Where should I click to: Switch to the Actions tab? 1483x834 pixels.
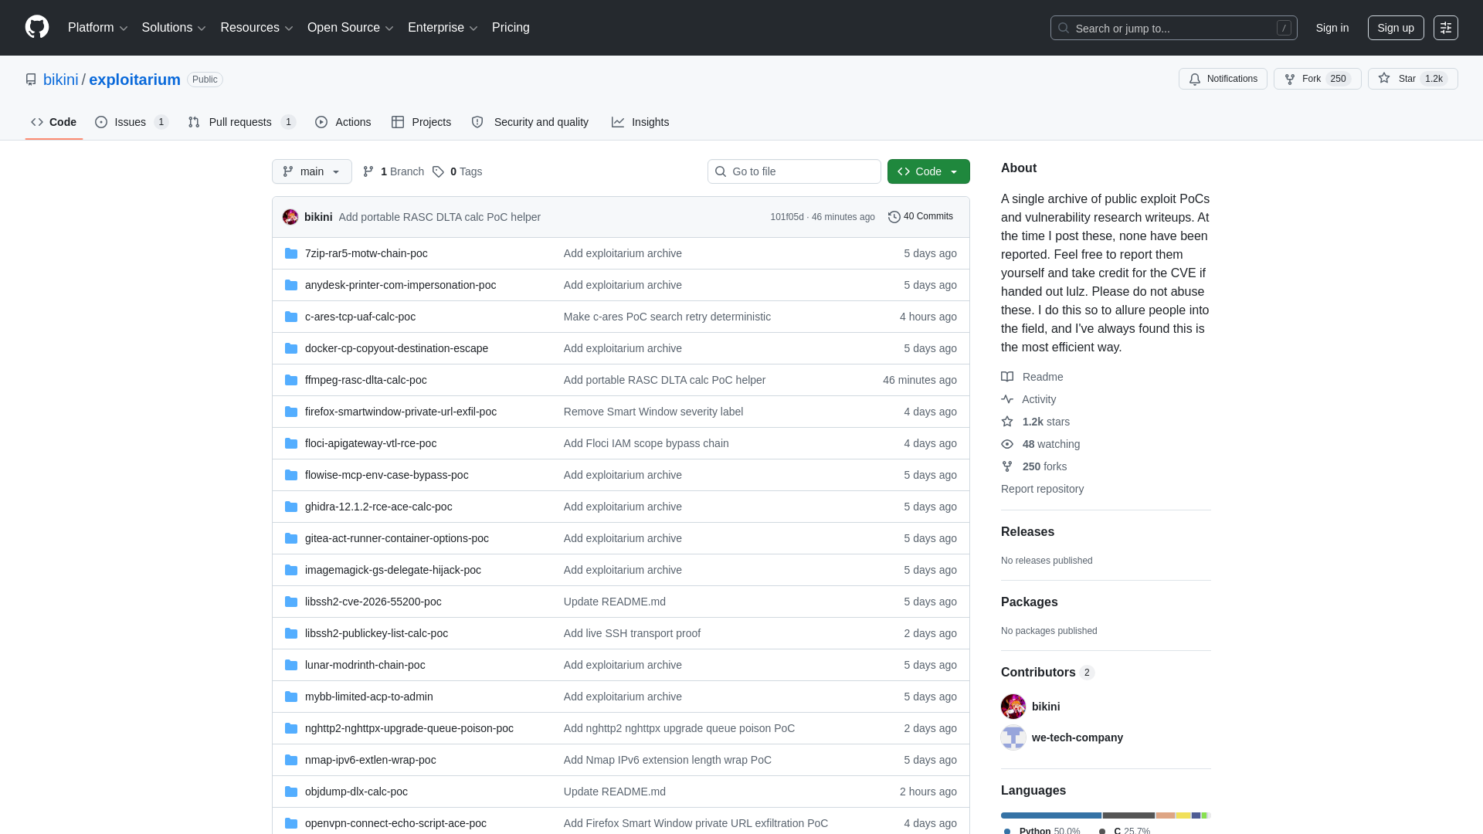point(343,122)
